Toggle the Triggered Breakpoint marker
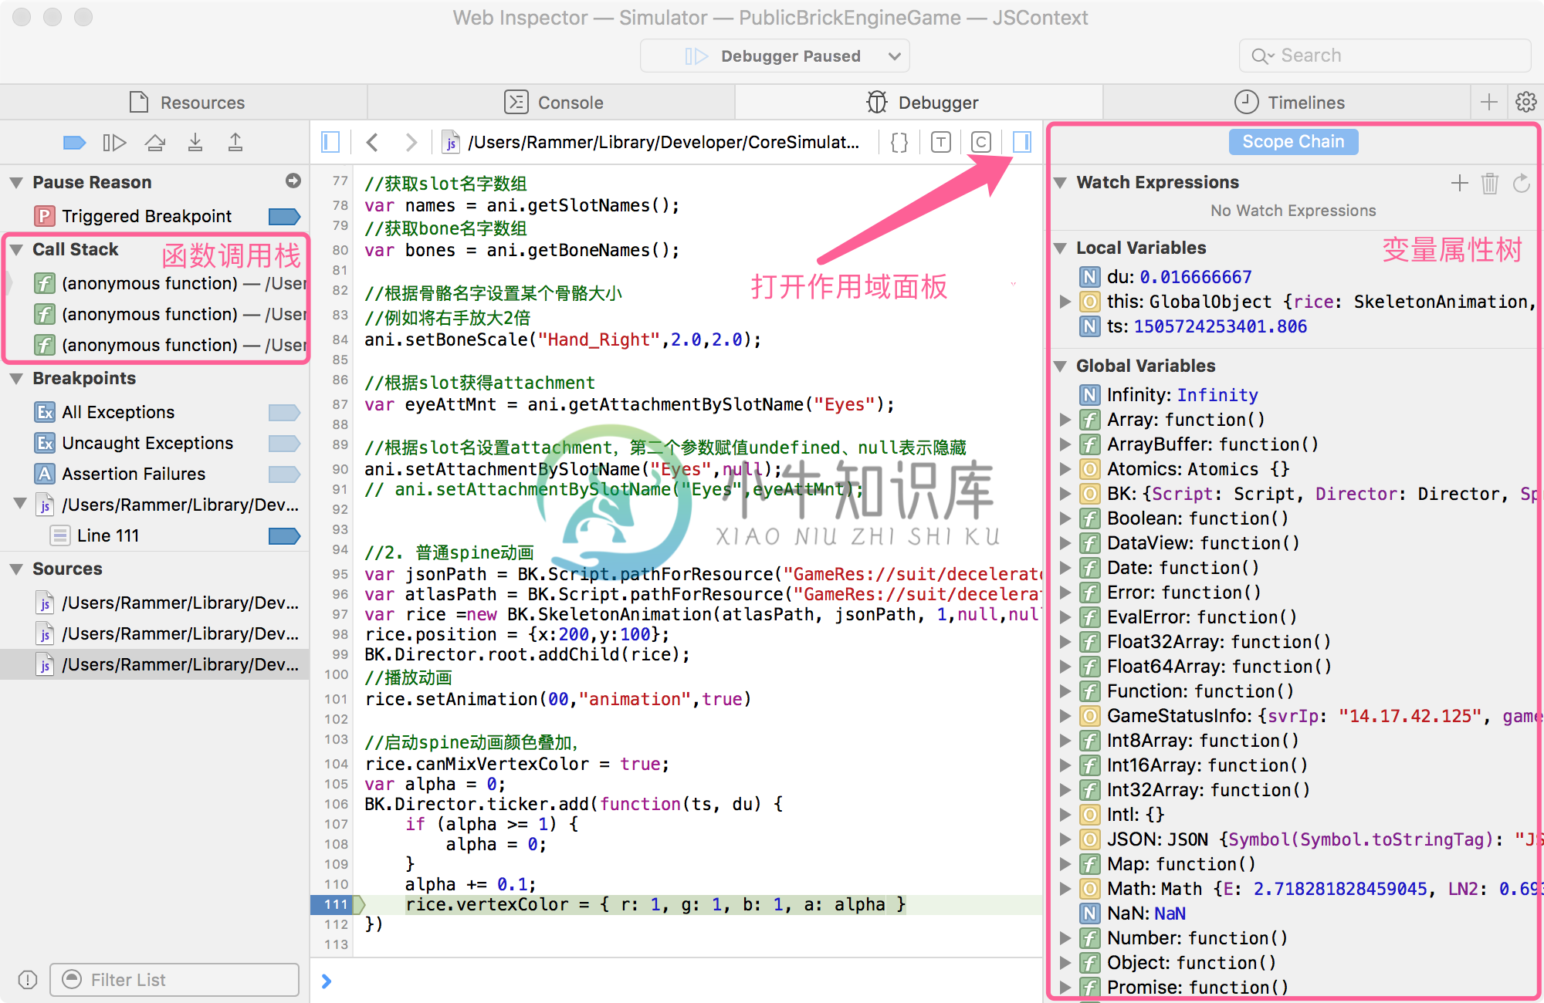This screenshot has height=1003, width=1544. coord(284,216)
